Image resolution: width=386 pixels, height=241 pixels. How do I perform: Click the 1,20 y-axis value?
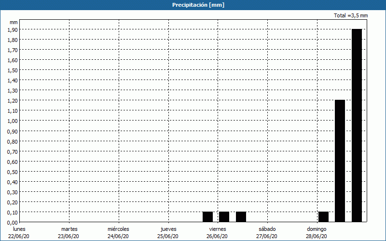(13, 101)
